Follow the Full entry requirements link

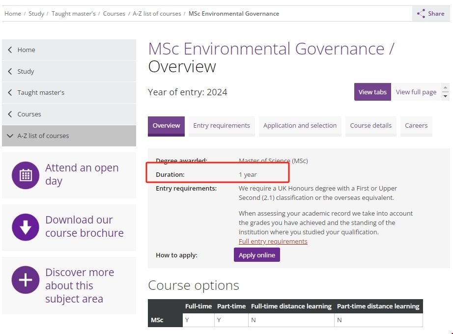(x=273, y=242)
